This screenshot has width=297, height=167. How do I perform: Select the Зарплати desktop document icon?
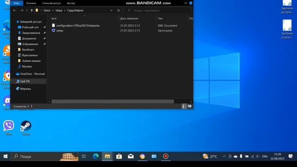(287, 7)
